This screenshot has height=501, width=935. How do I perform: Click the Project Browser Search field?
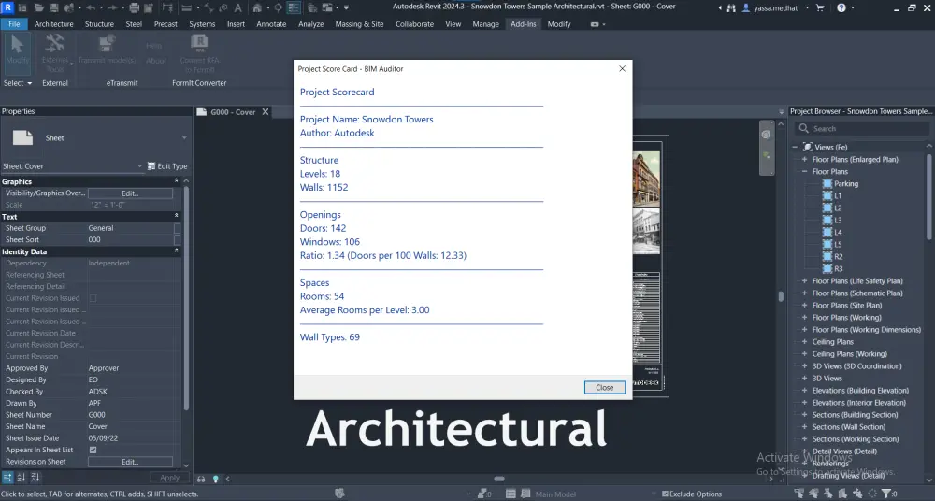tap(862, 128)
